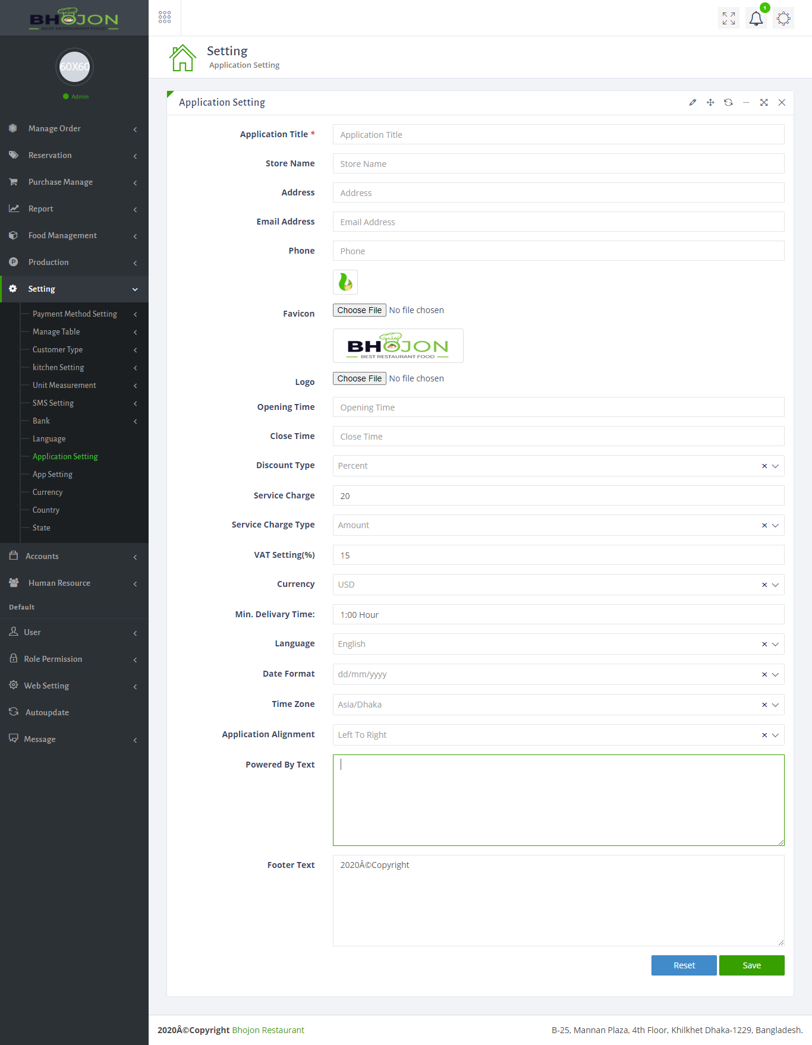Image resolution: width=812 pixels, height=1045 pixels.
Task: Choose a file for Logo
Action: coord(360,378)
